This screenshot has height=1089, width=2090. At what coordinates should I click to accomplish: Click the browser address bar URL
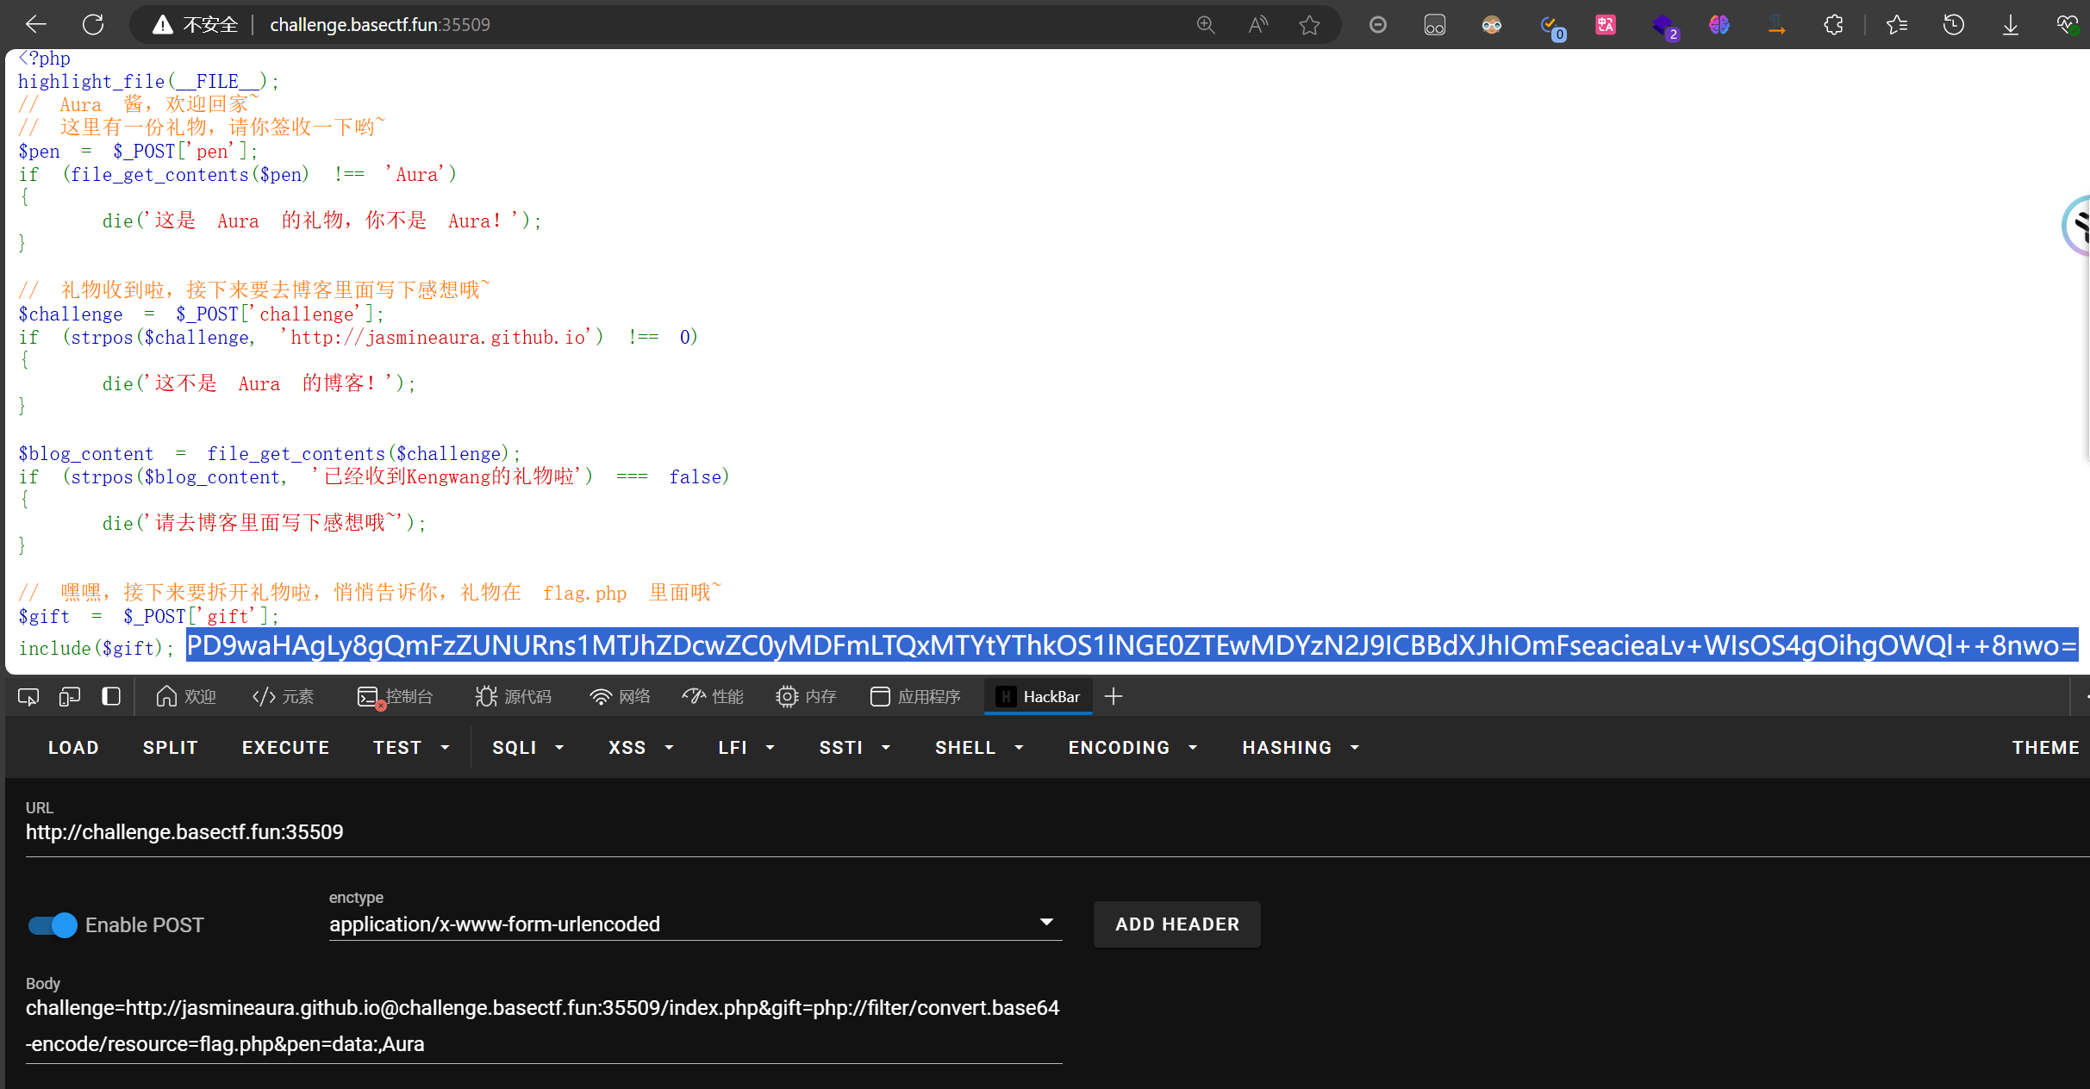(x=380, y=25)
